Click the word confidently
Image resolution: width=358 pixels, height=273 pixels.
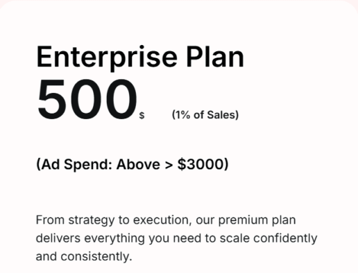point(285,238)
